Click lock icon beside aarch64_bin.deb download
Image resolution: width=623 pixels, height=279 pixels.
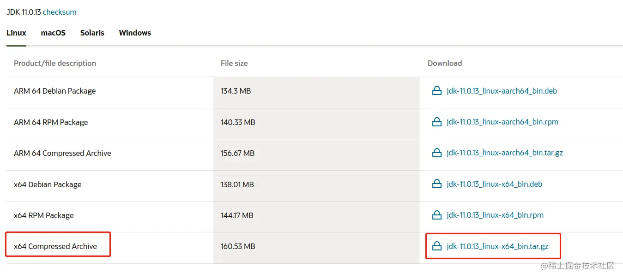[436, 91]
